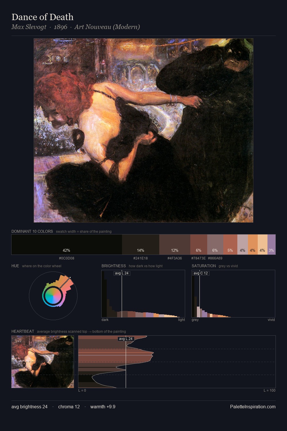Viewport: 287px width, 431px height.
Task: Click the 'HEARTBEAT' section heading
Action: [x=23, y=332]
